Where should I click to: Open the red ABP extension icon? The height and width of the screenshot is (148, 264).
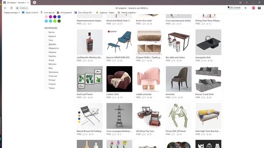click(x=253, y=8)
